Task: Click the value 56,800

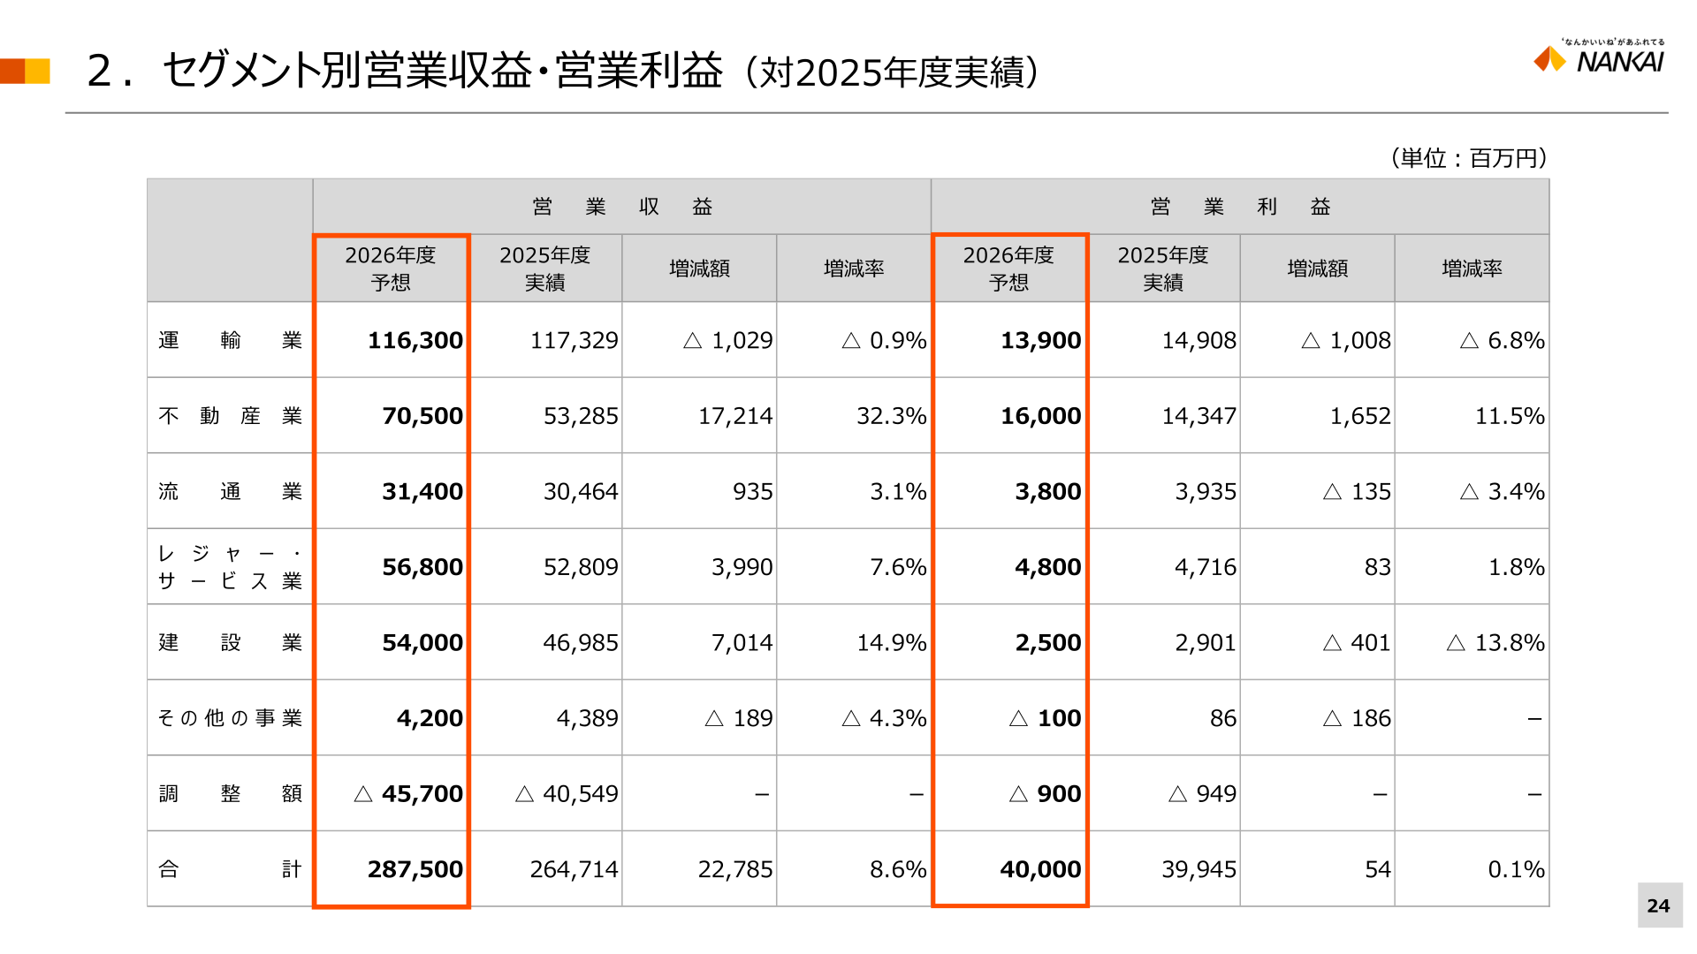Action: (422, 567)
